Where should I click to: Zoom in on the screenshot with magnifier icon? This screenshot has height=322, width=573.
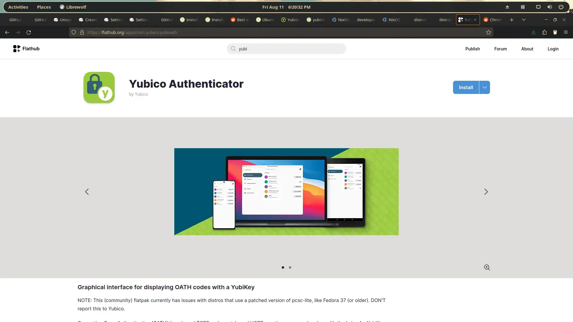pyautogui.click(x=487, y=267)
